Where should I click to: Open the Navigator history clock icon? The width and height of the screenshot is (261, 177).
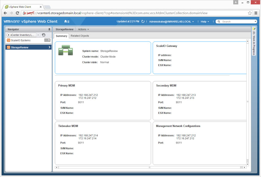(x=44, y=35)
